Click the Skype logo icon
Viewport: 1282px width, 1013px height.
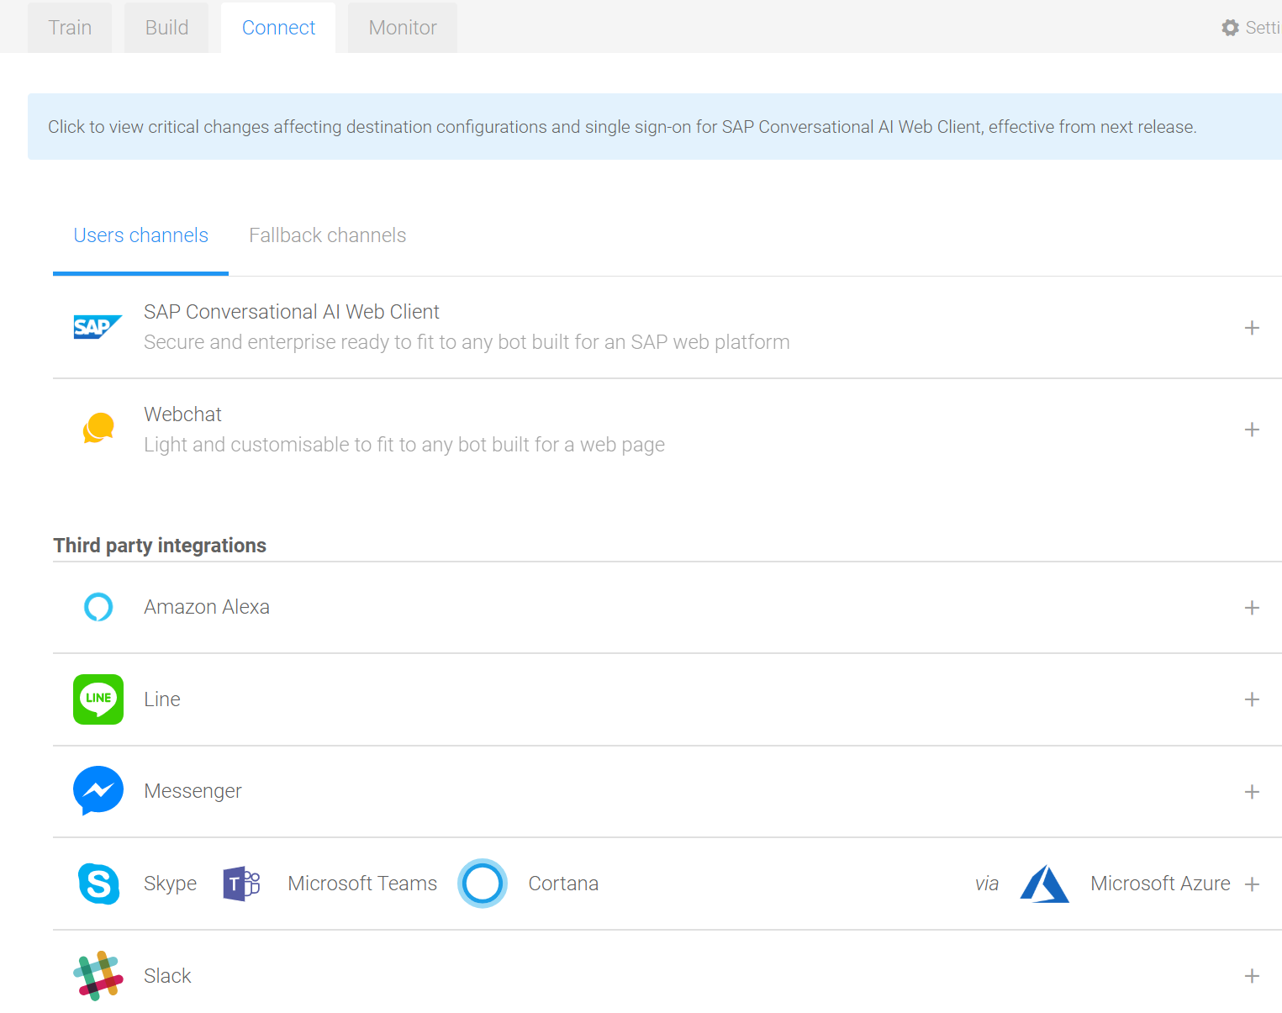(x=98, y=884)
